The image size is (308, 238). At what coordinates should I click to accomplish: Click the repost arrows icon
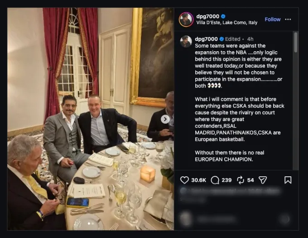pos(241,180)
